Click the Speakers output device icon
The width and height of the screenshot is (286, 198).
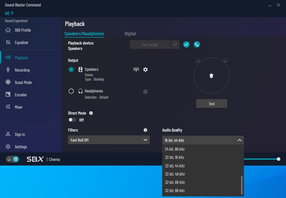point(80,70)
